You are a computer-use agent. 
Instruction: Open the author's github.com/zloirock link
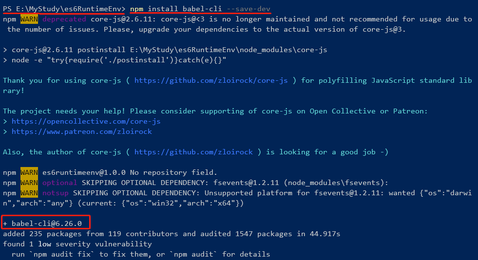pos(193,152)
